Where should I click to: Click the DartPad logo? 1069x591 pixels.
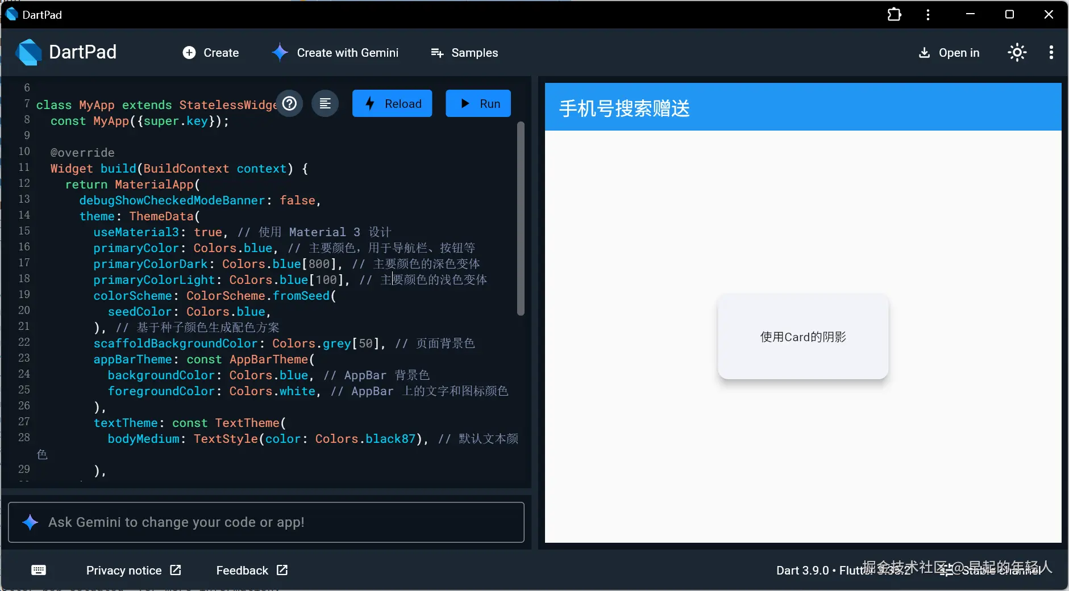(29, 52)
